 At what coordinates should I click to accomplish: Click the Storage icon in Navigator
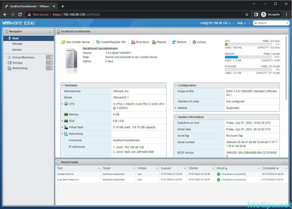pos(9,63)
